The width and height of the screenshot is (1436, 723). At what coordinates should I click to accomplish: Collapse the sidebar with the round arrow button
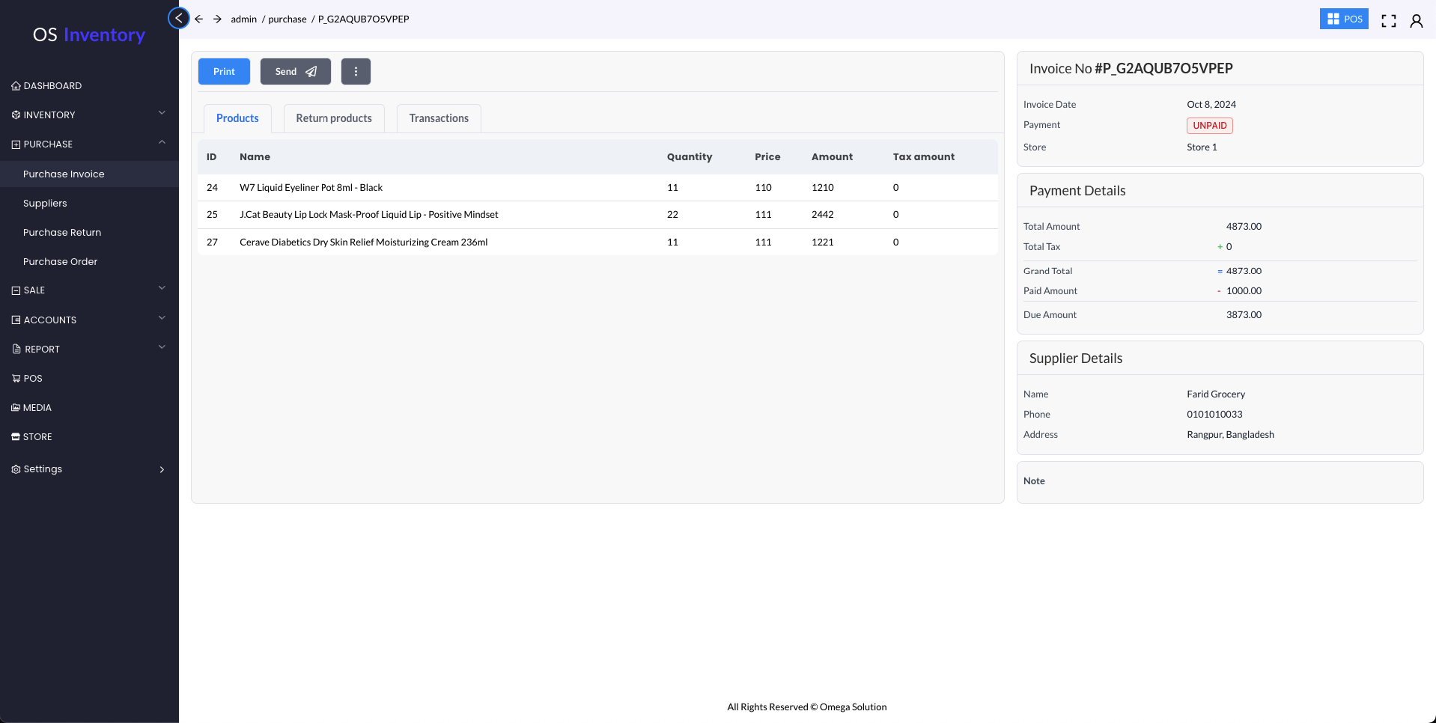(178, 18)
